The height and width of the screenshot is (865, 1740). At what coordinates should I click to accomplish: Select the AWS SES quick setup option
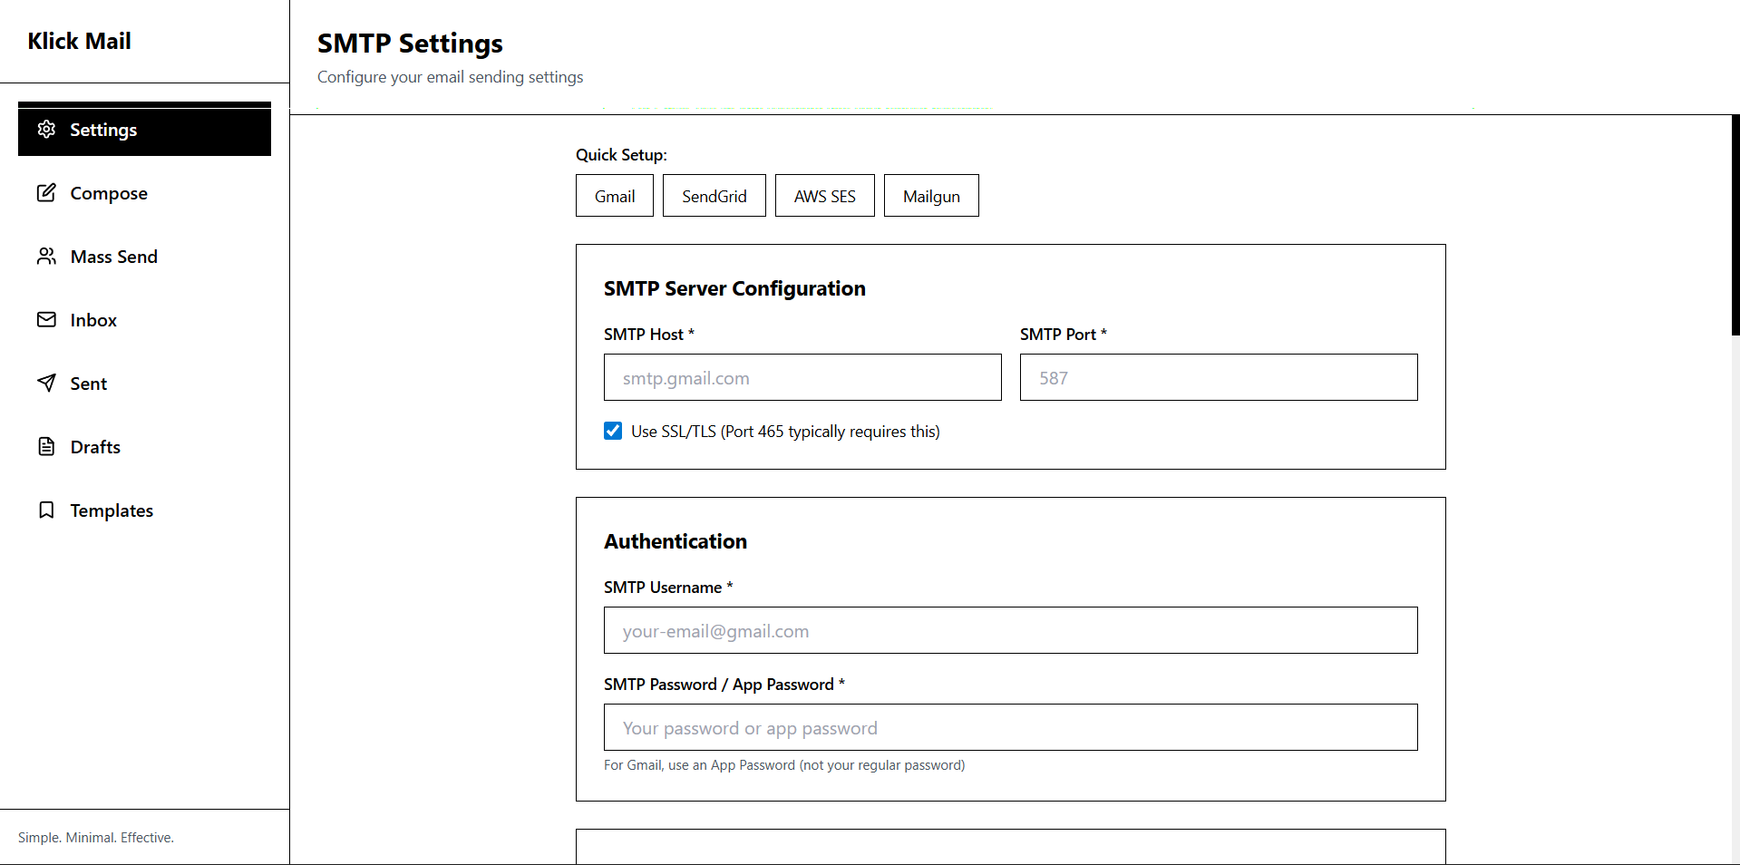[824, 195]
